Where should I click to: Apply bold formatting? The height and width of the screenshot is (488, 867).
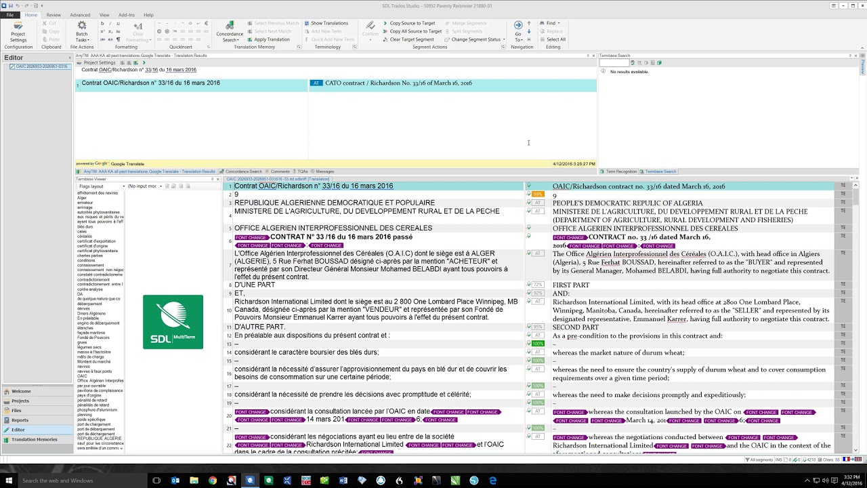102,23
